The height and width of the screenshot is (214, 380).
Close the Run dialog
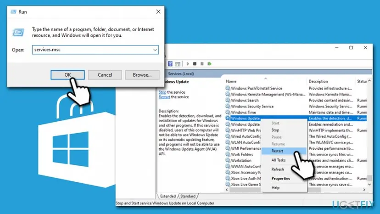click(x=158, y=11)
